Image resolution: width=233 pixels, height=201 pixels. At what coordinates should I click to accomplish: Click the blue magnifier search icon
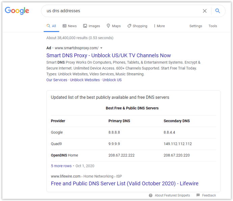(218, 11)
